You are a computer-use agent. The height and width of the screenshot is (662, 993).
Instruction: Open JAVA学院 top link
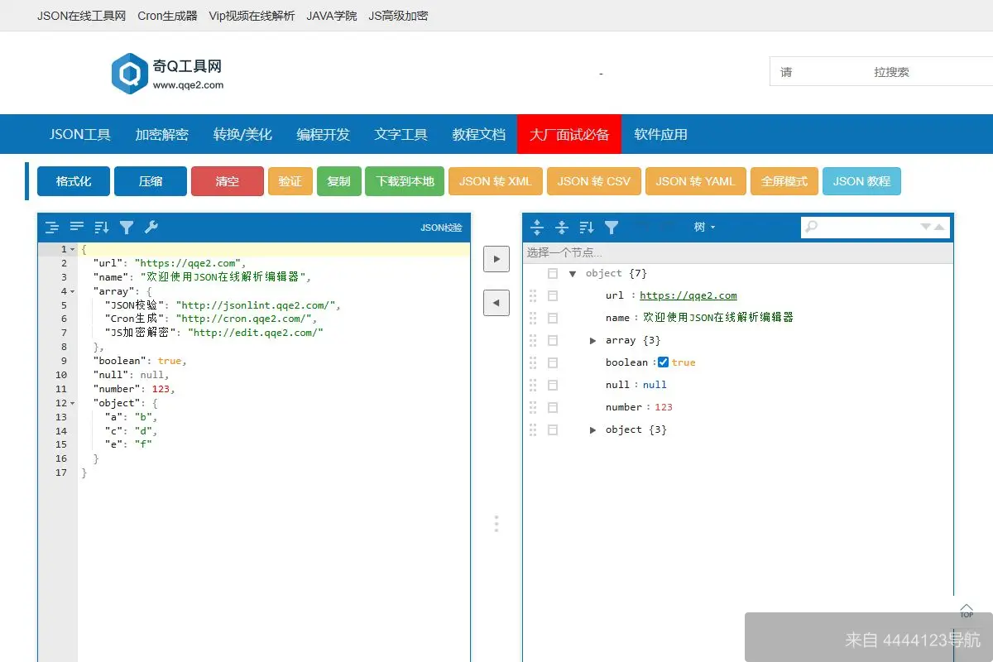(332, 16)
